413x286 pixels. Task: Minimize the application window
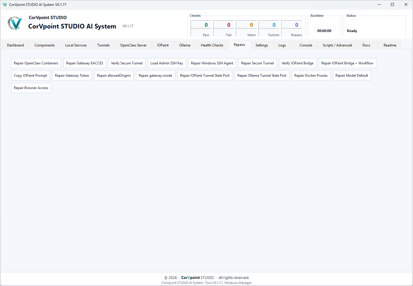[x=379, y=4]
